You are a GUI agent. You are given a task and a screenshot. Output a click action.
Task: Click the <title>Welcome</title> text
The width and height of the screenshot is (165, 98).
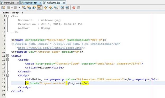pos(44,68)
